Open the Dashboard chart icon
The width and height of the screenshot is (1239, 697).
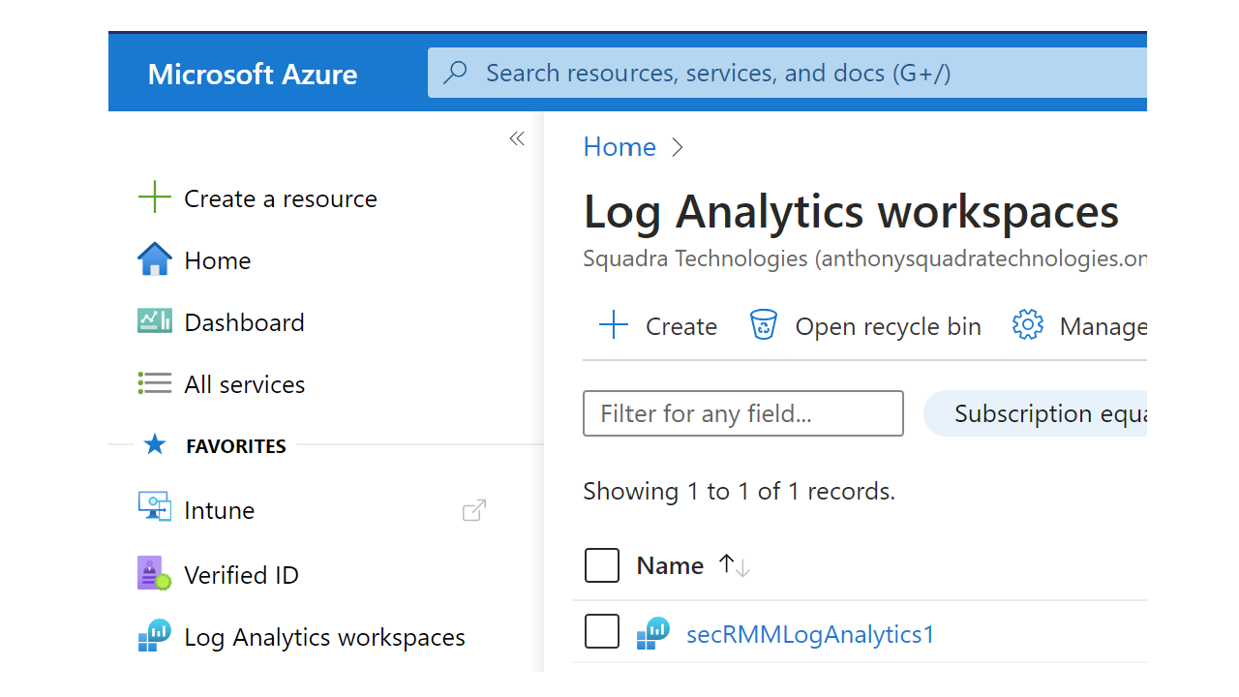[x=155, y=321]
